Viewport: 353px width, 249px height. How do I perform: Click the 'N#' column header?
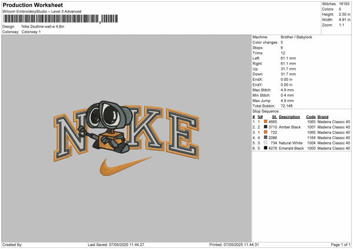coord(260,117)
